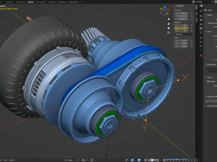Click the blue Z axis on navigation gizmo
The width and height of the screenshot is (217, 162).
[165, 7]
